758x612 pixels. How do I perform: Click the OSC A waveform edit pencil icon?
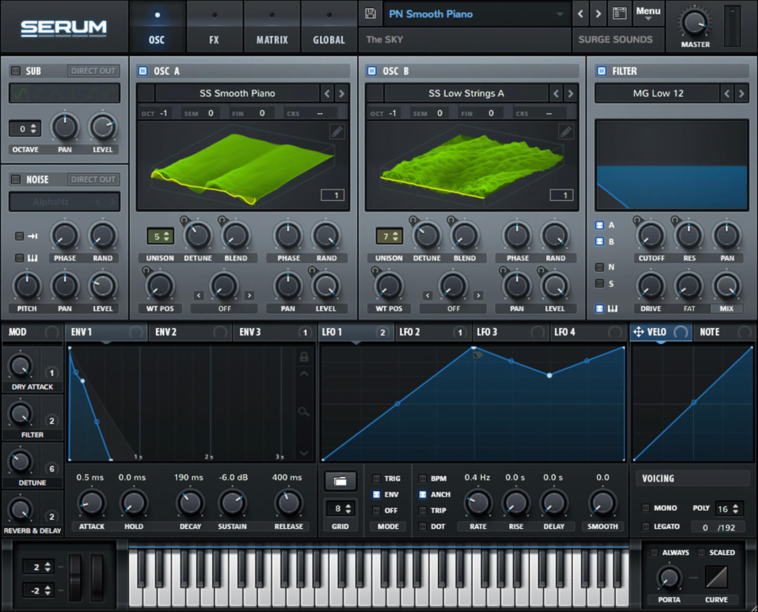tap(337, 132)
